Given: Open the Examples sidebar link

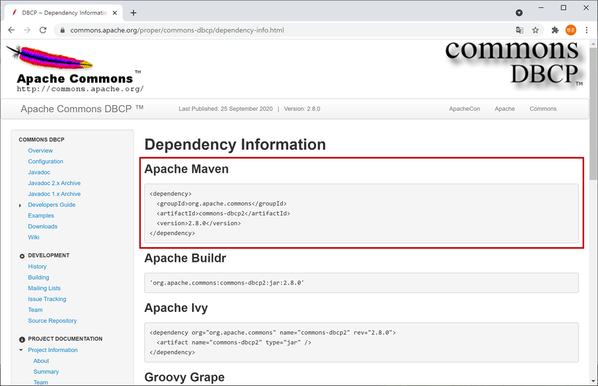Looking at the screenshot, I should [x=41, y=215].
